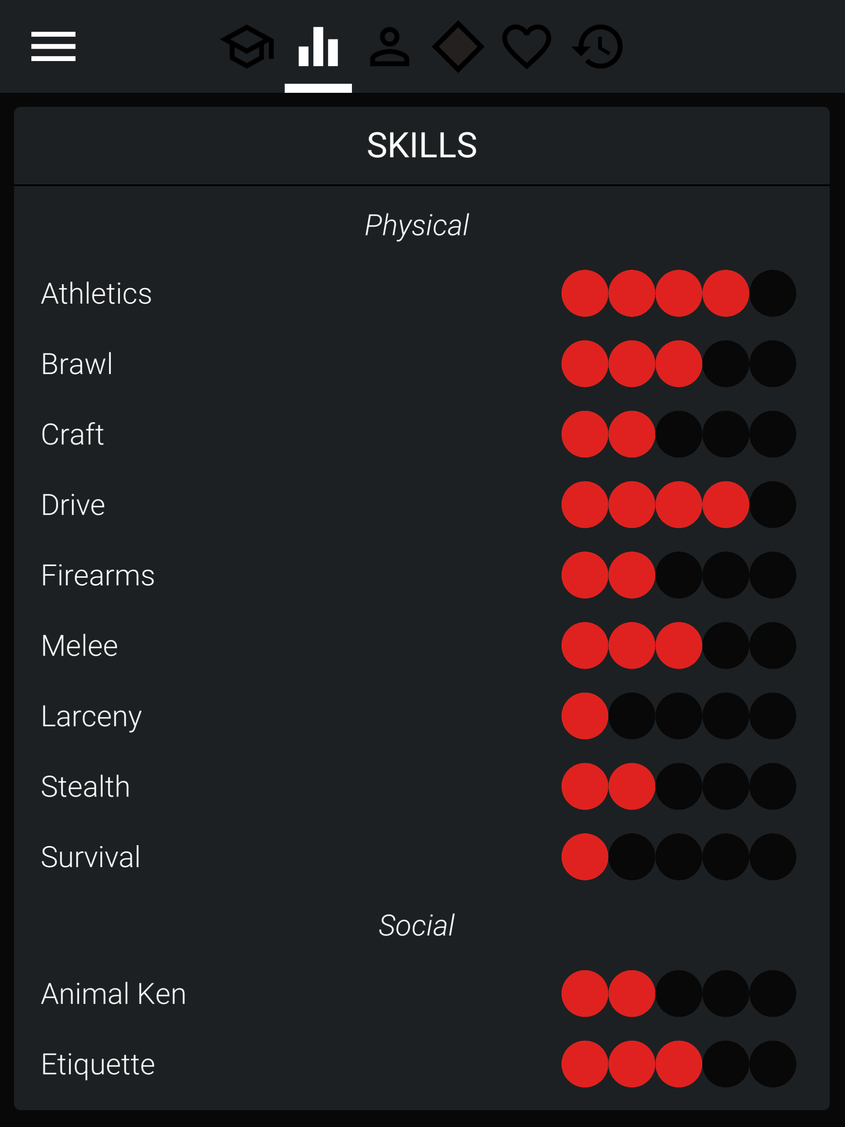
Task: Set Brawl to four dots
Action: (726, 364)
